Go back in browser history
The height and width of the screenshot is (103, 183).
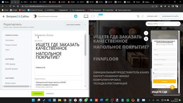3,6
